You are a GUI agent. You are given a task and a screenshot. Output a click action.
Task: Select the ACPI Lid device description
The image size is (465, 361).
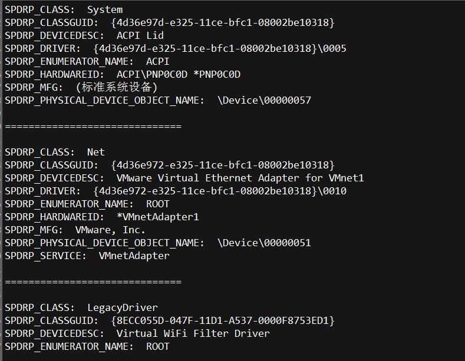(x=140, y=35)
